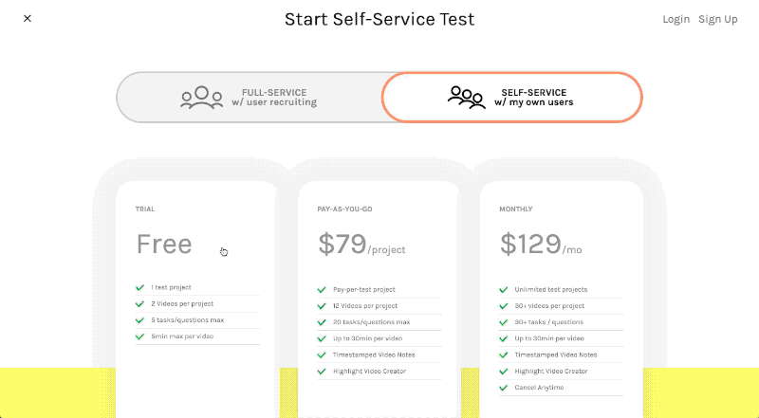Click the TRIAL plan heading
The image size is (759, 418).
click(145, 209)
